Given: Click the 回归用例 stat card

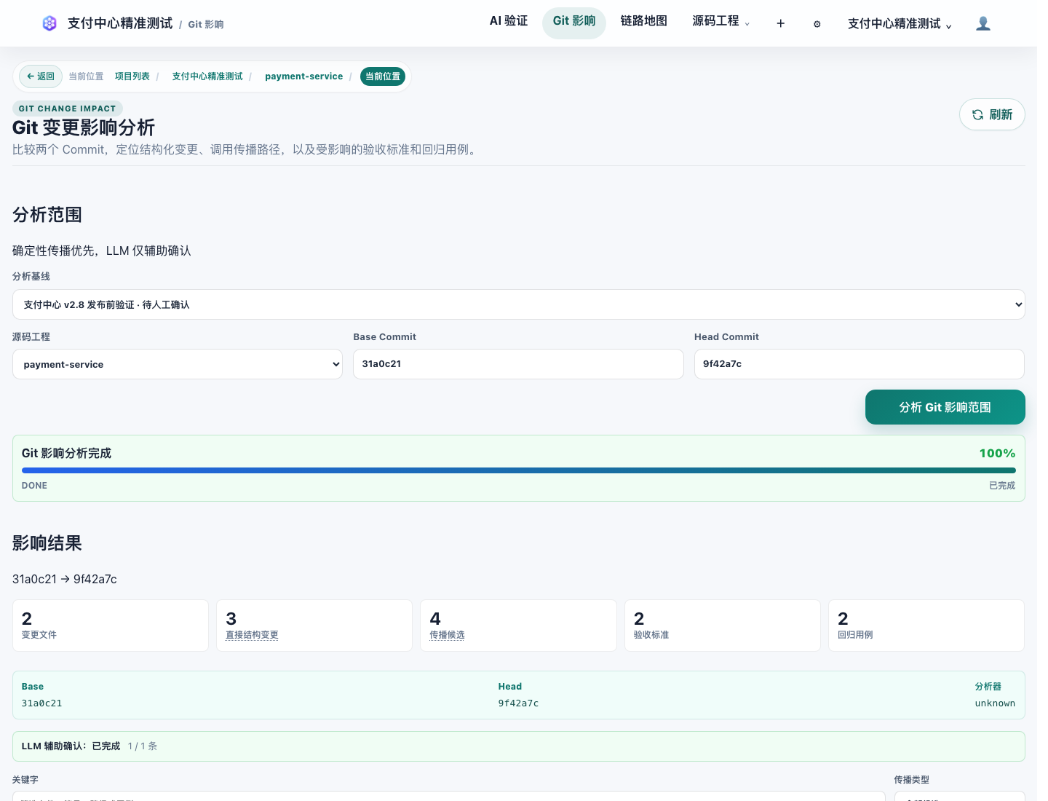Looking at the screenshot, I should [926, 626].
